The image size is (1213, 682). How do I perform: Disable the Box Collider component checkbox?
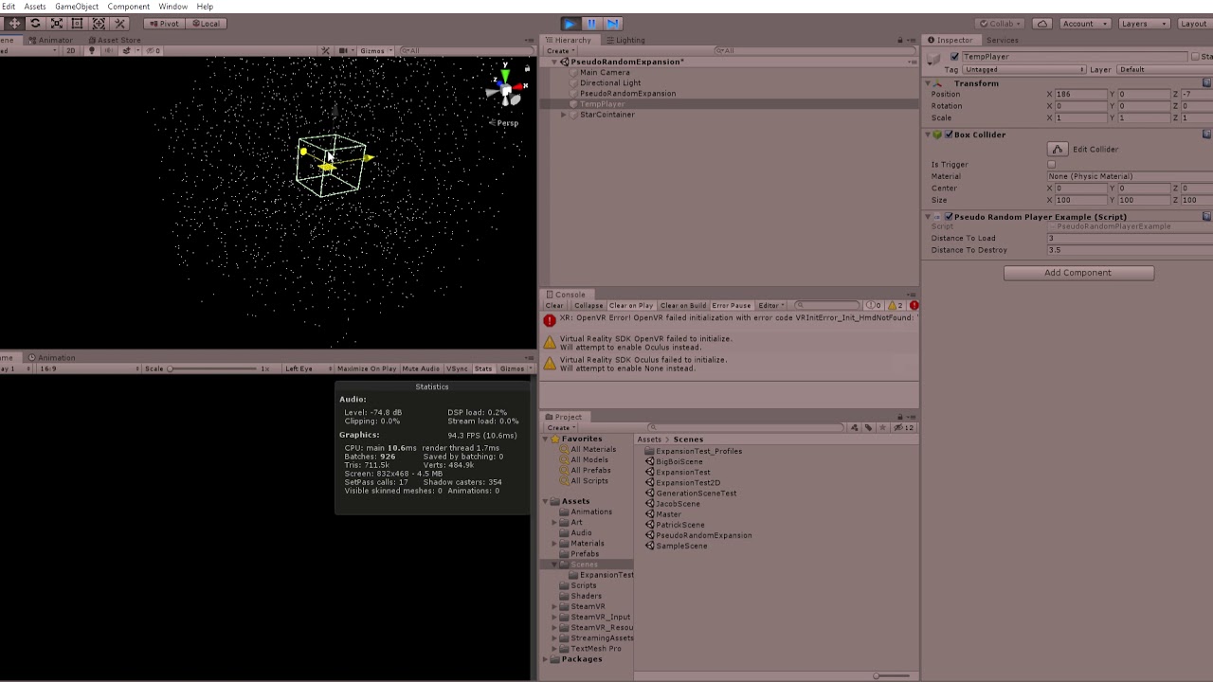tap(949, 135)
